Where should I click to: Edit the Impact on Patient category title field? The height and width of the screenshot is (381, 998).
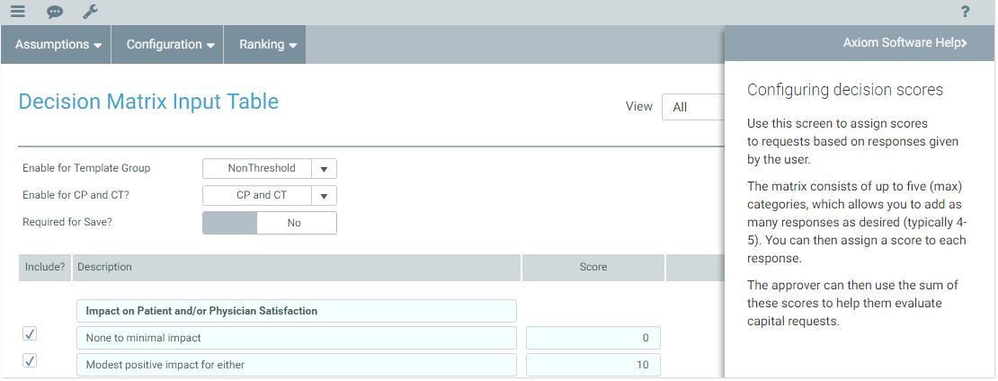(x=296, y=311)
